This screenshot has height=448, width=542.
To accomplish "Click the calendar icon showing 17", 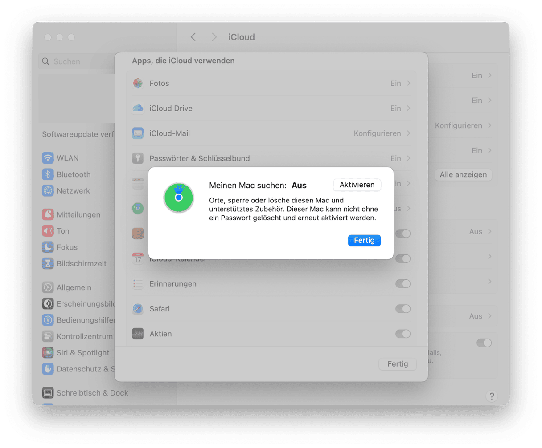I will 138,258.
